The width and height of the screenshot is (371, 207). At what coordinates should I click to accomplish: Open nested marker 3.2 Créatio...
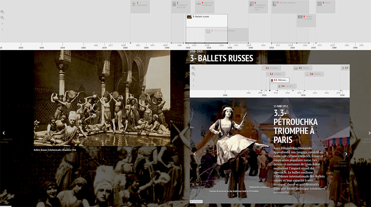276,74
